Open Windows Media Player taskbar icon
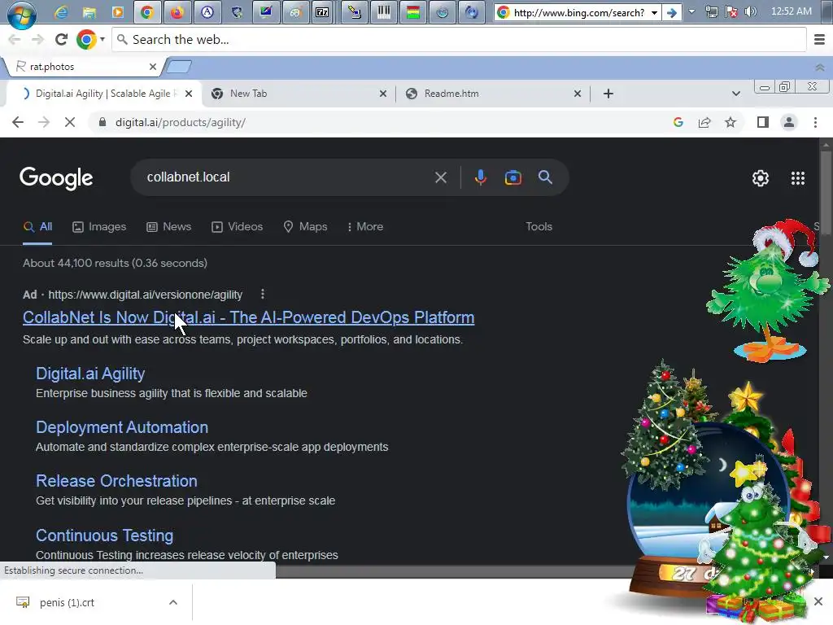Viewport: 833px width, 625px height. coord(118,12)
